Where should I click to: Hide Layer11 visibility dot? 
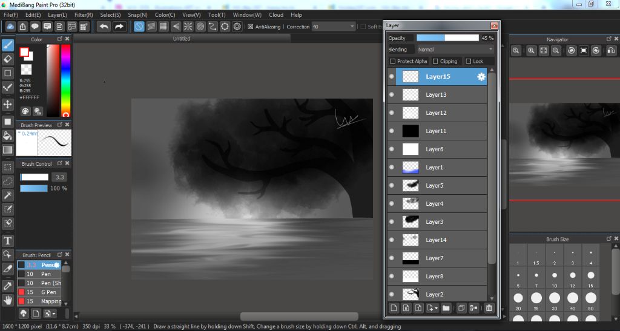[x=392, y=131]
